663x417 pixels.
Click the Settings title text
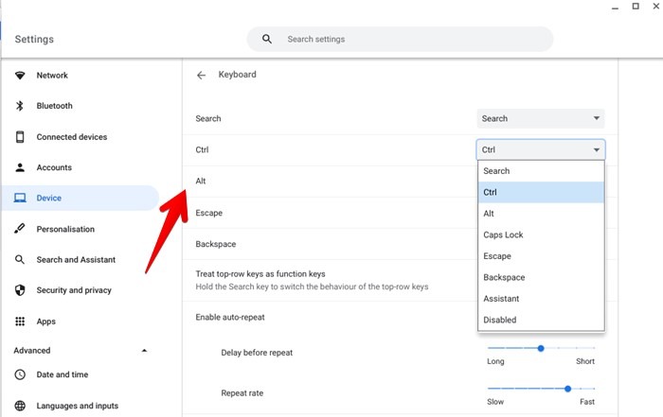pyautogui.click(x=34, y=40)
